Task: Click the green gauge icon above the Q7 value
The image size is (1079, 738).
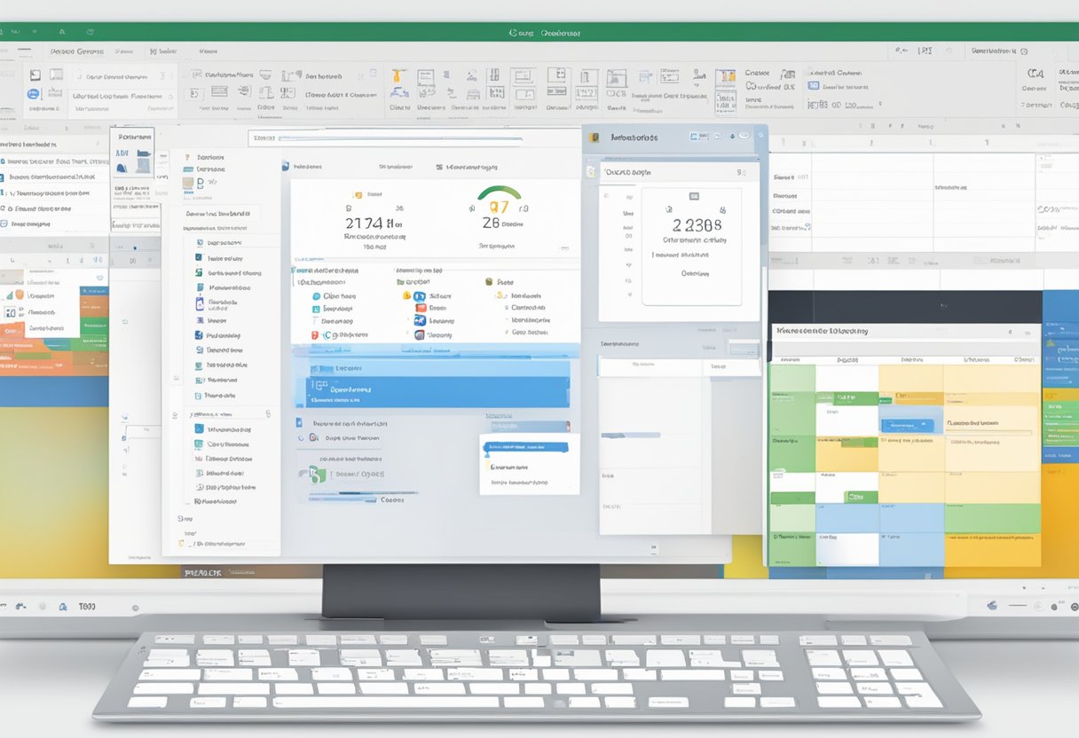Action: coord(499,192)
